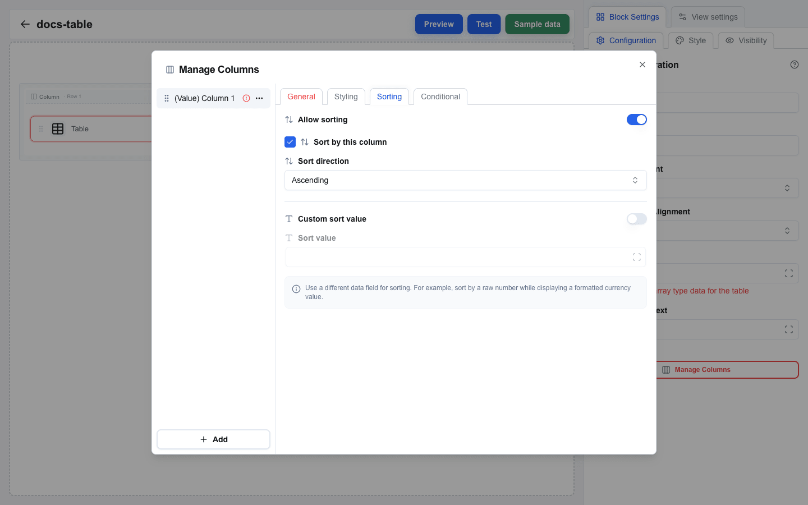The height and width of the screenshot is (505, 808).
Task: Click the red Manage Columns button
Action: [x=727, y=370]
